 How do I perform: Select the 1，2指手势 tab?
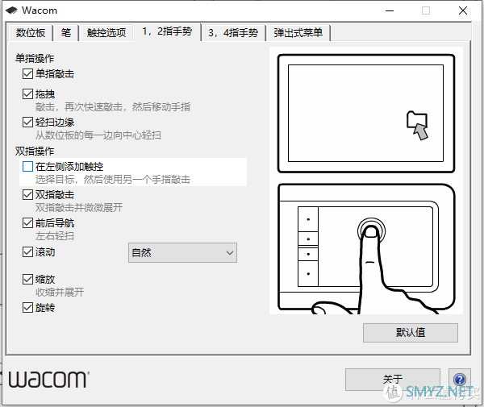point(167,31)
